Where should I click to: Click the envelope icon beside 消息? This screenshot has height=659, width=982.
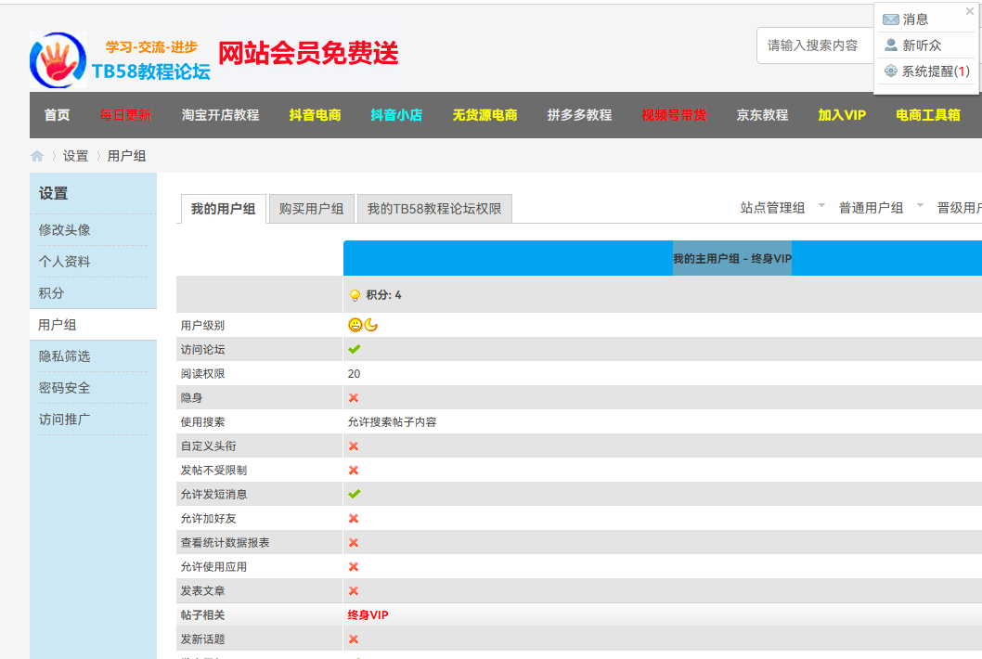[x=890, y=19]
